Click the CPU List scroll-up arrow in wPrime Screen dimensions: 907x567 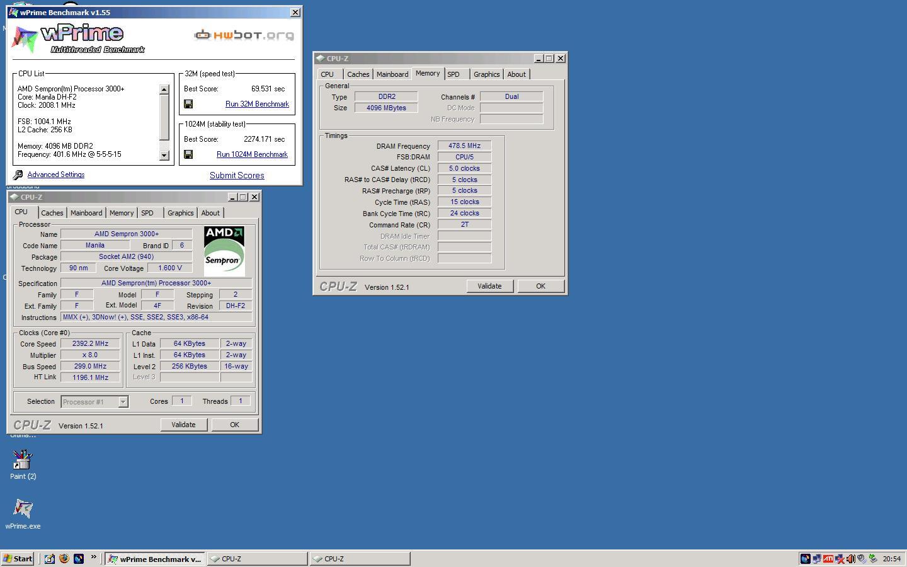click(164, 89)
